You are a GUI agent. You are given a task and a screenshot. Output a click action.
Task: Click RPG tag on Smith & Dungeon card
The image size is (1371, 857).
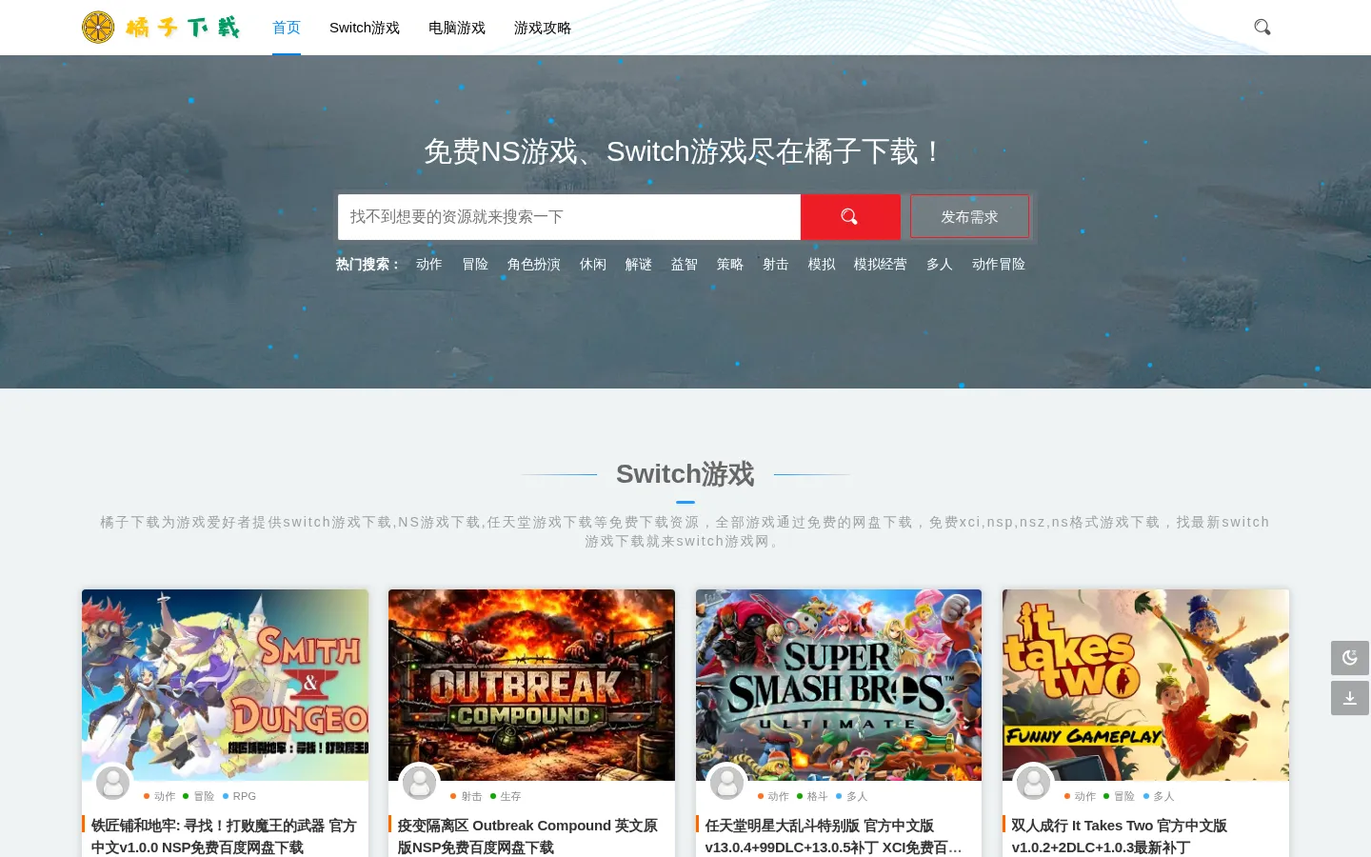(x=240, y=796)
